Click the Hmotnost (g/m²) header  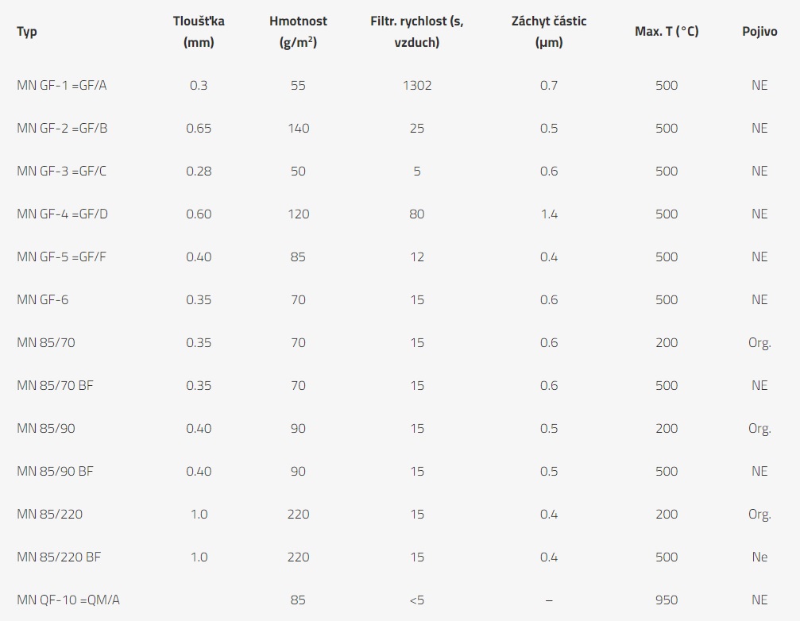coord(298,32)
